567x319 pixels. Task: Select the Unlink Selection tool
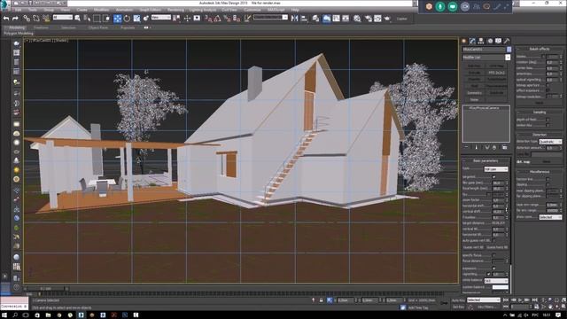coord(36,18)
